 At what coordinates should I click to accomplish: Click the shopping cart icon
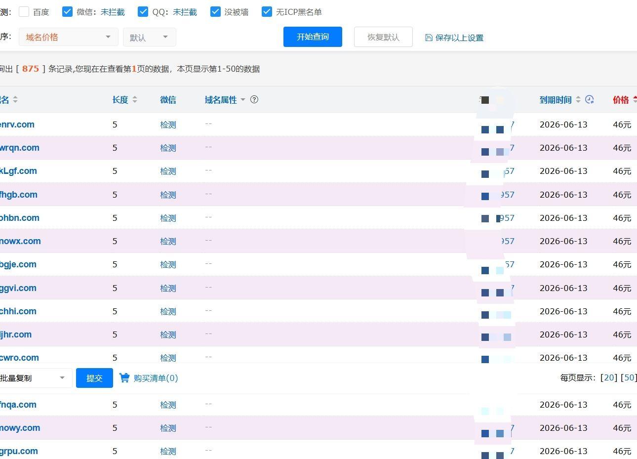(124, 377)
